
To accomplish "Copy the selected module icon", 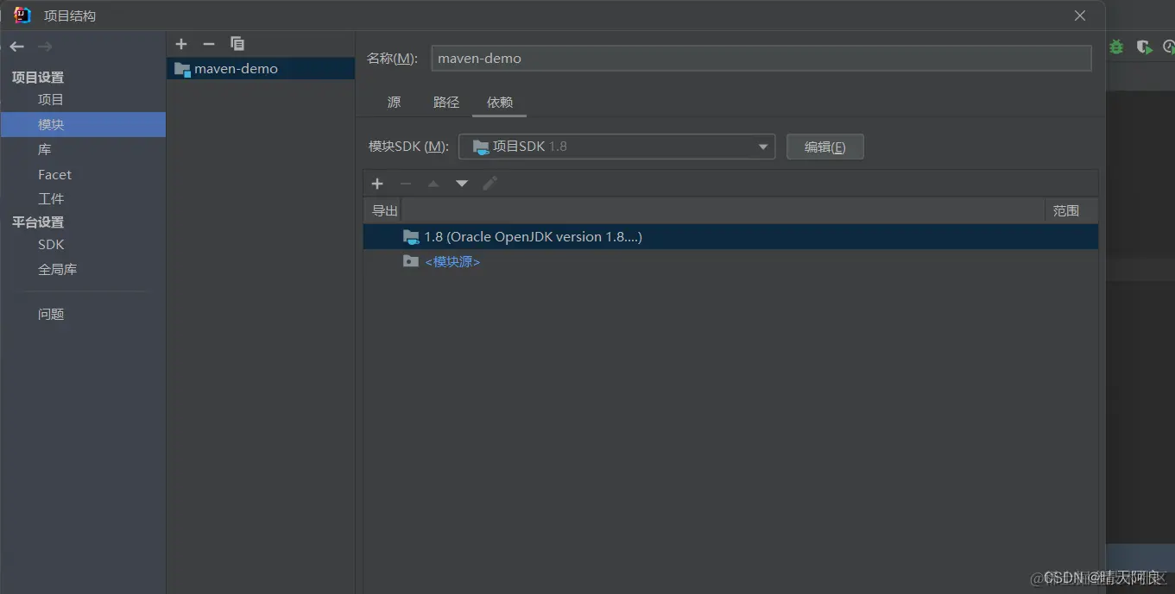I will [x=237, y=44].
